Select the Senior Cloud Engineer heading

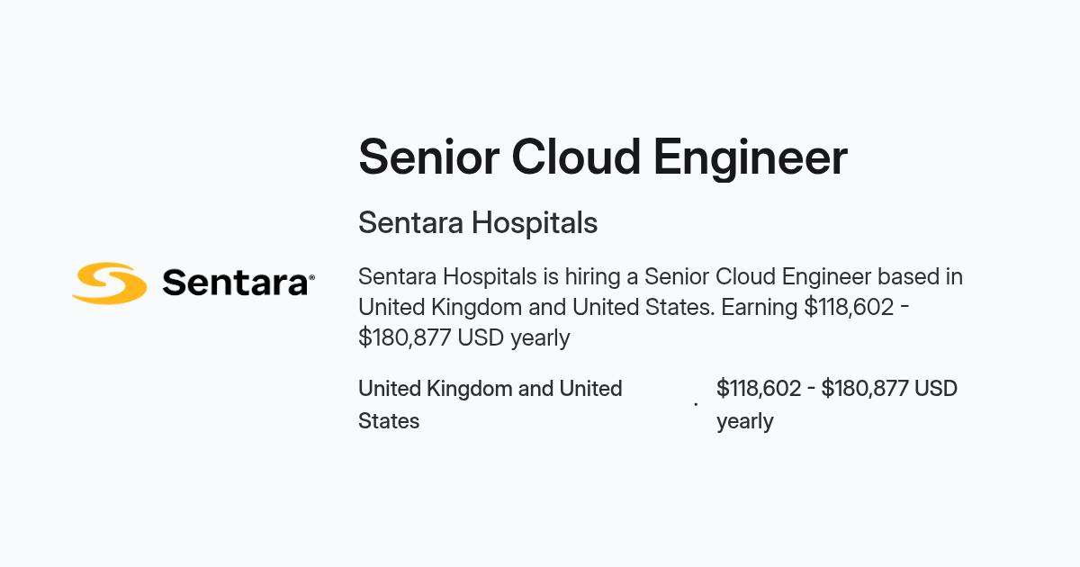[x=603, y=157]
